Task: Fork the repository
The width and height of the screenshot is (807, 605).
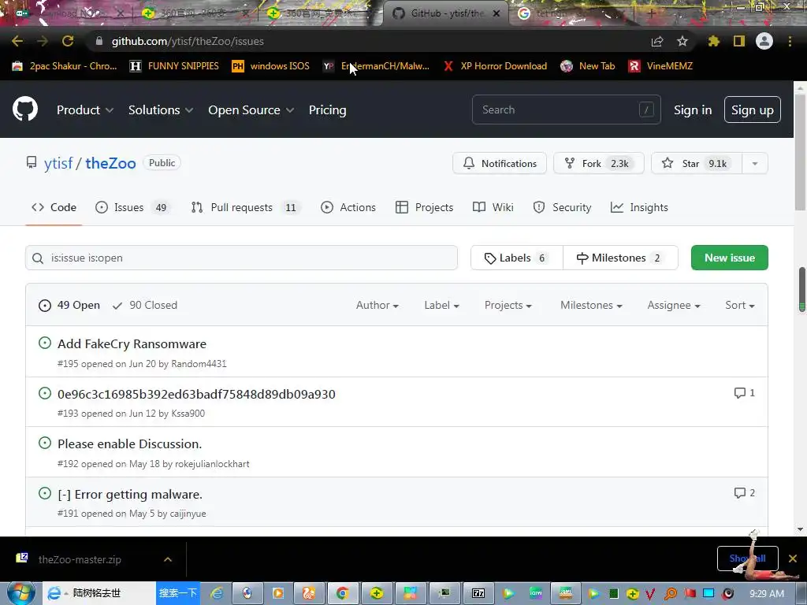Action: pyautogui.click(x=599, y=164)
